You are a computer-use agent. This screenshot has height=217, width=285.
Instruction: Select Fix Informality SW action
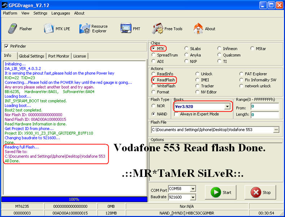click(241, 80)
